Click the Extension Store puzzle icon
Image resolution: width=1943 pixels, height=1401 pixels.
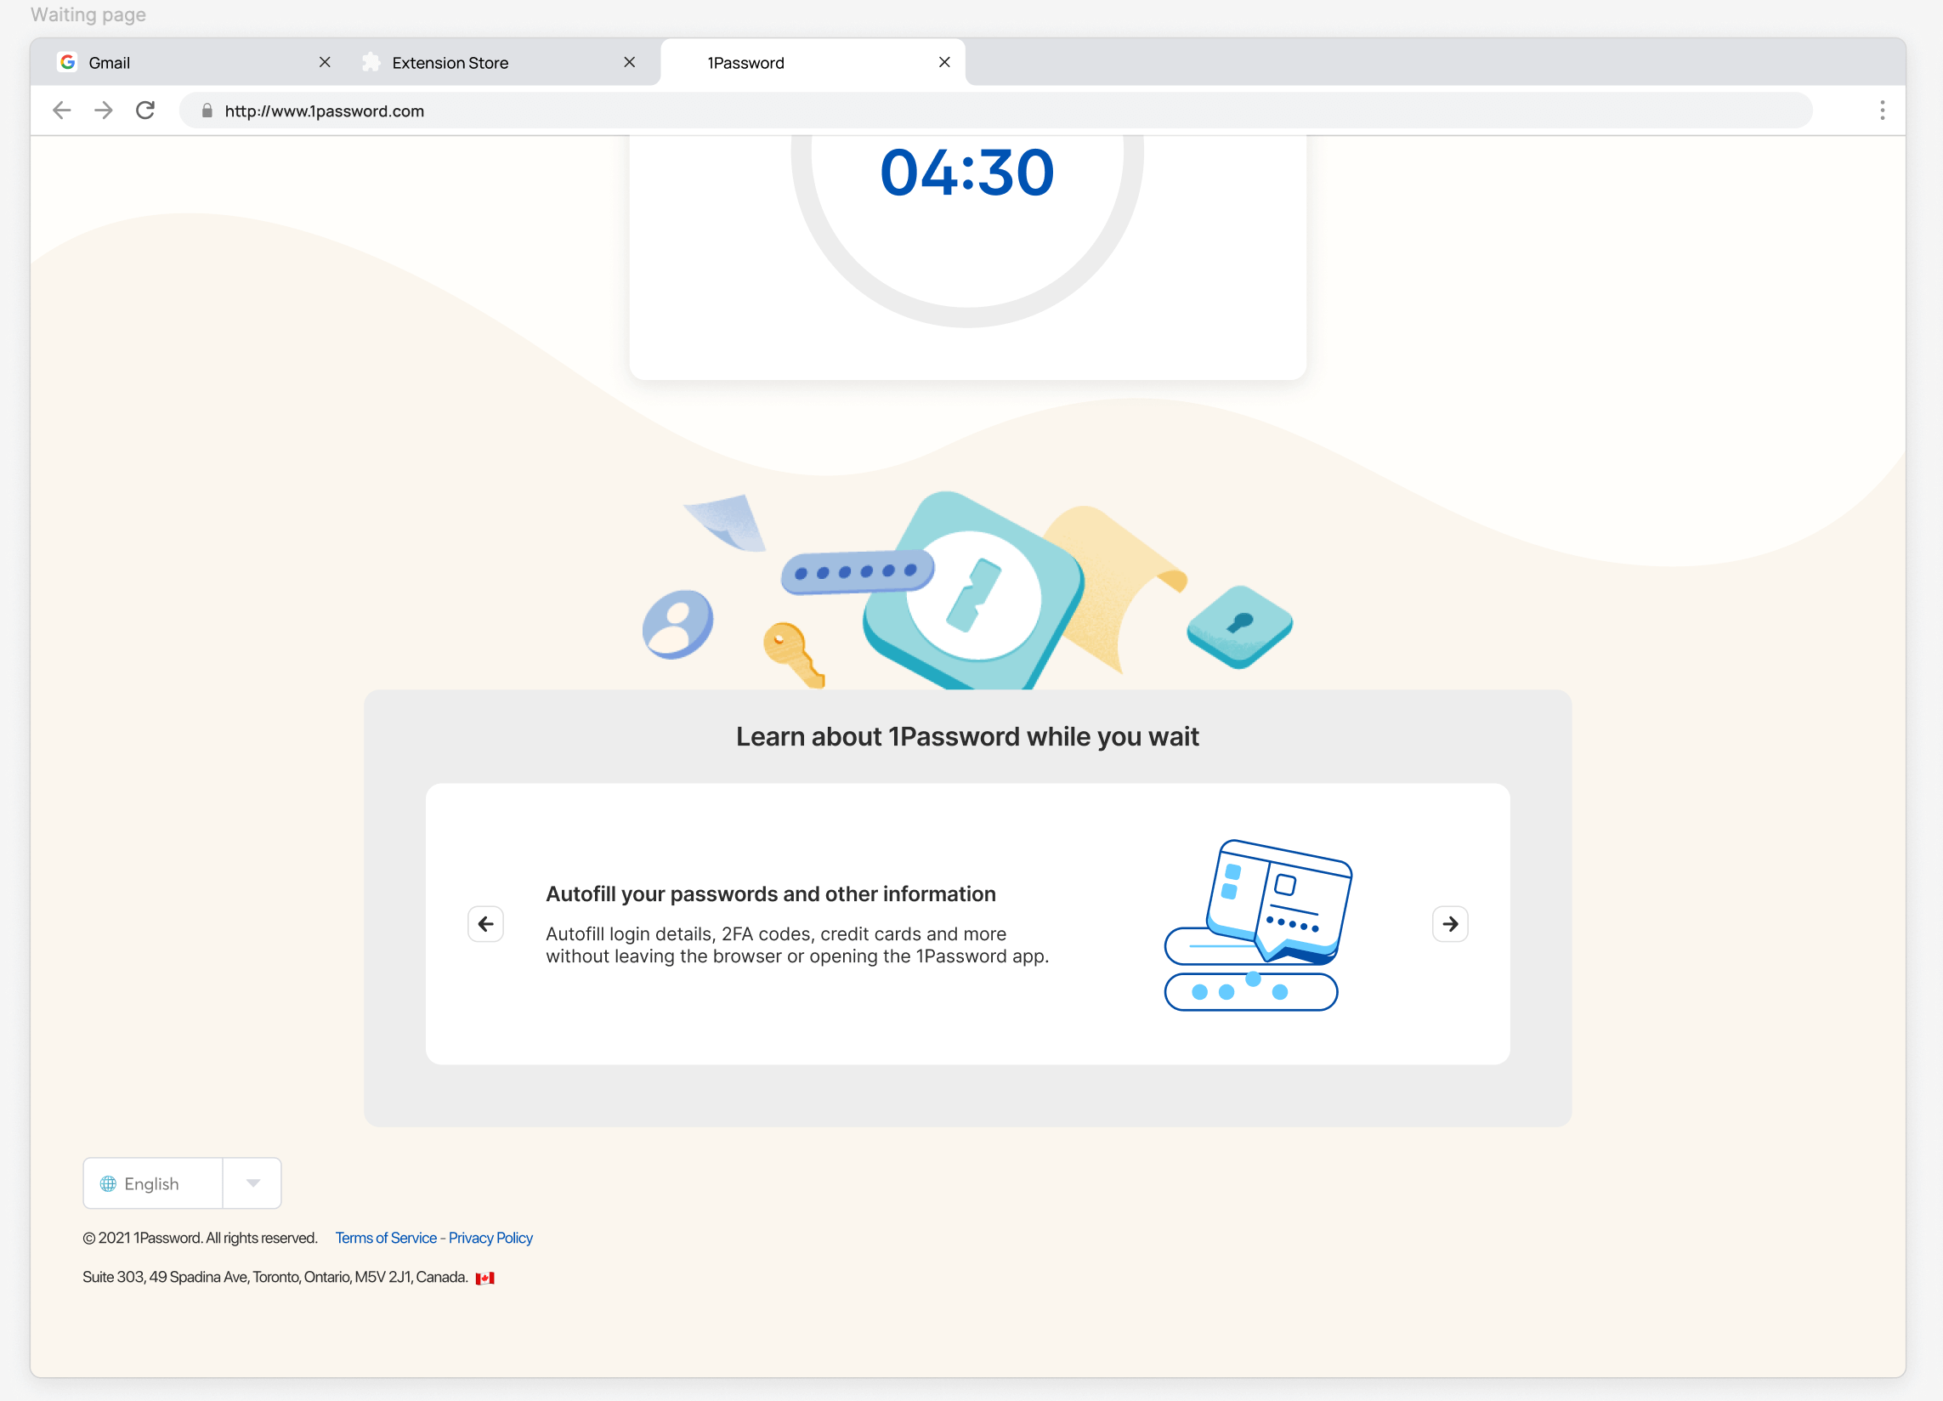pos(371,62)
